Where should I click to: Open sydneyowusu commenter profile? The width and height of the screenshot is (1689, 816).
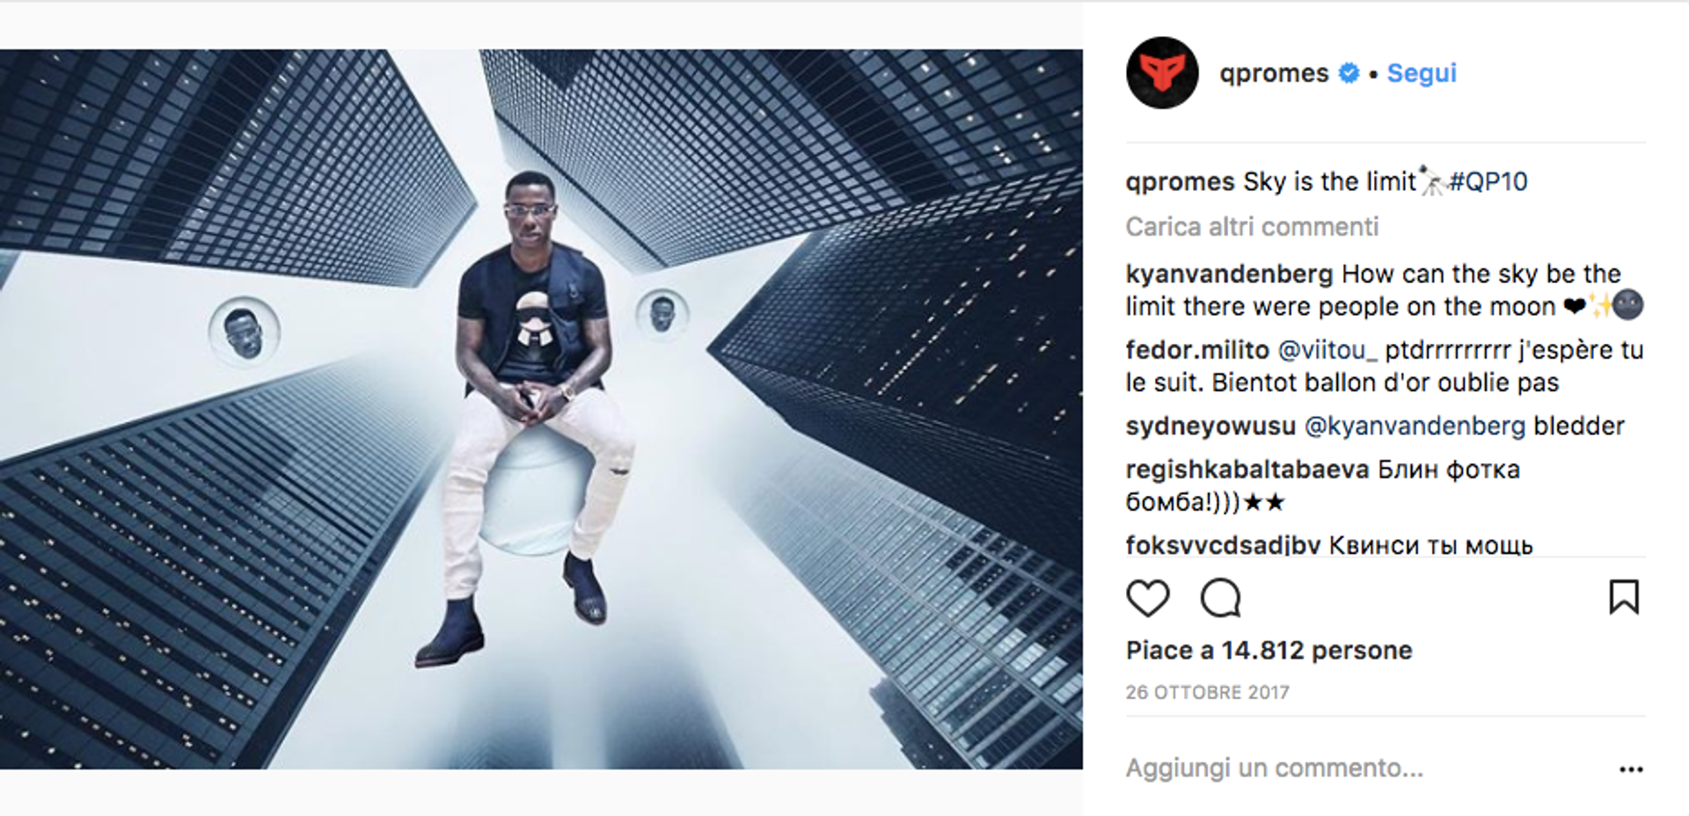click(x=1210, y=426)
